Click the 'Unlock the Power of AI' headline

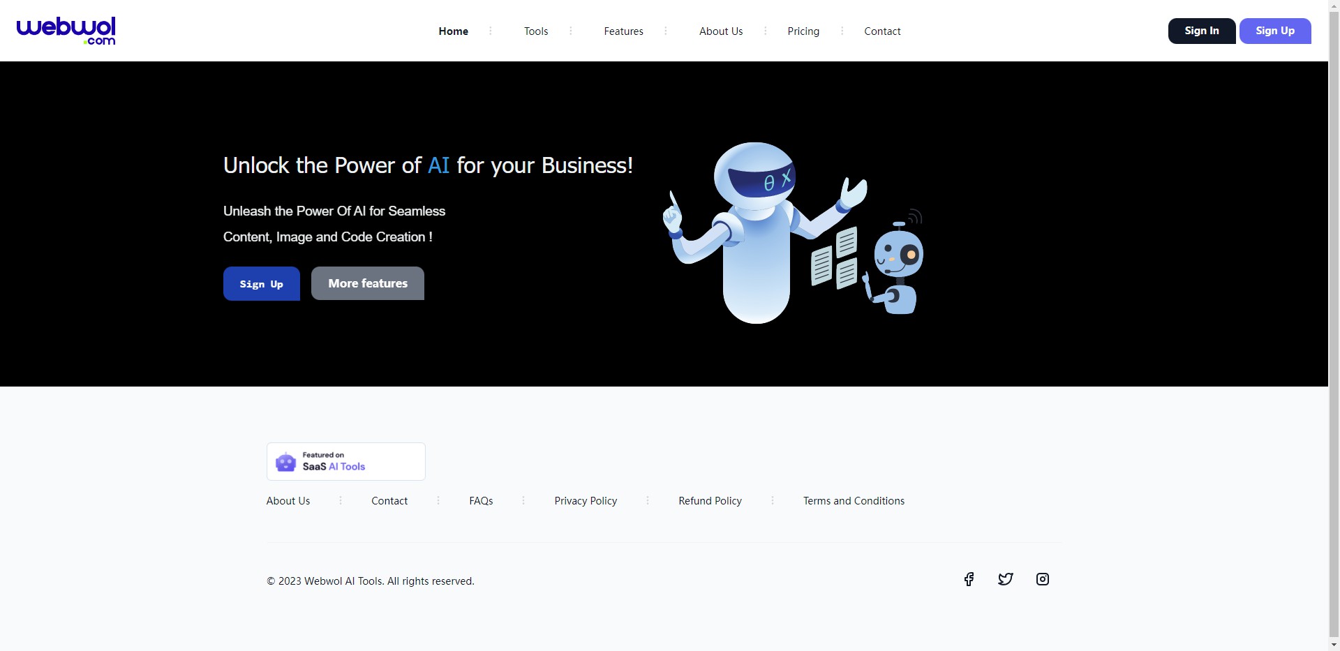click(x=428, y=165)
